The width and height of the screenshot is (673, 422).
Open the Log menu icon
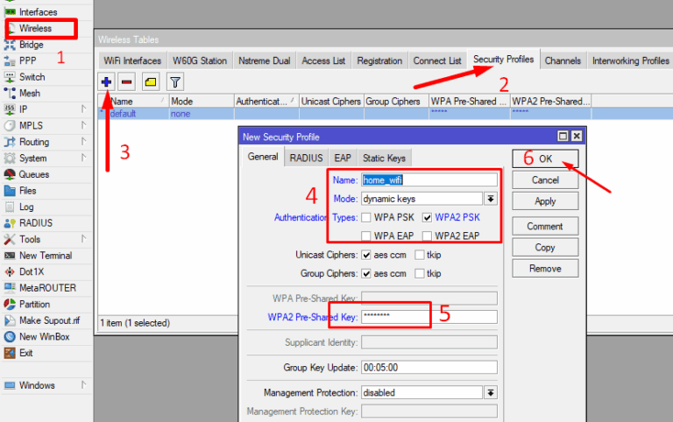click(x=10, y=207)
